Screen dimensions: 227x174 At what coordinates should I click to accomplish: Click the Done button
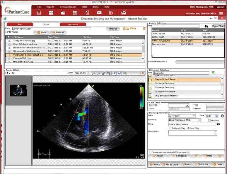tap(218, 164)
